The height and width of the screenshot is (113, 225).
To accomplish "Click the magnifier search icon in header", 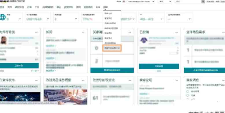I will click(x=203, y=1).
